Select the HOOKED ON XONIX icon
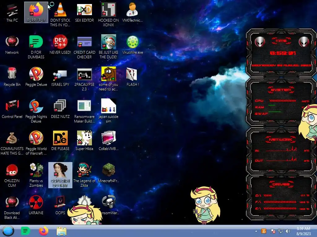317x237 pixels. coord(108,15)
